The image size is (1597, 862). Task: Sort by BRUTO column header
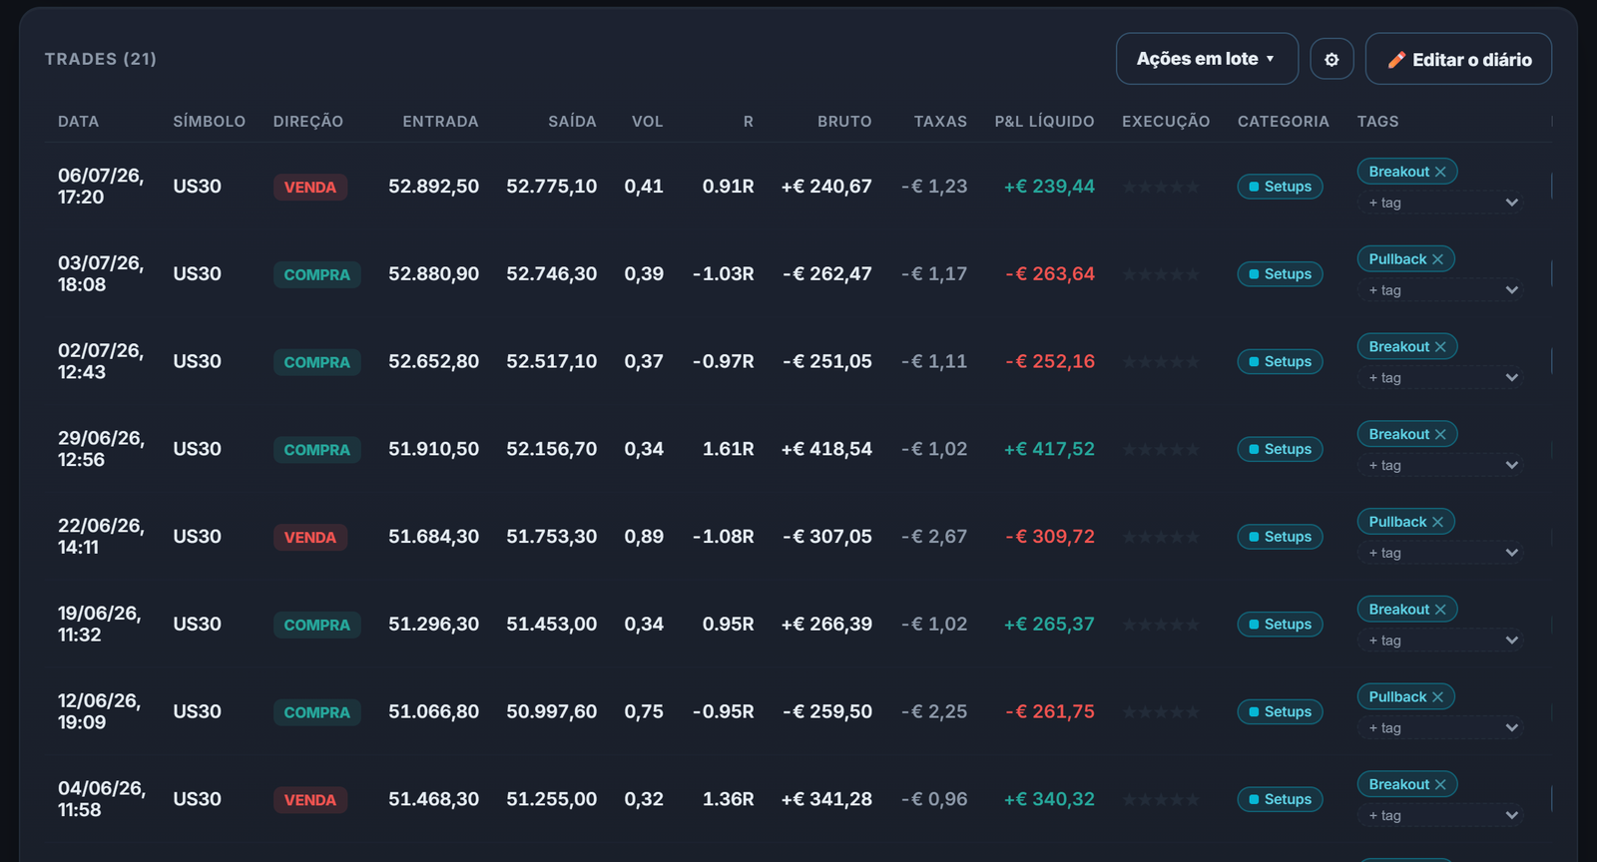[x=844, y=122]
